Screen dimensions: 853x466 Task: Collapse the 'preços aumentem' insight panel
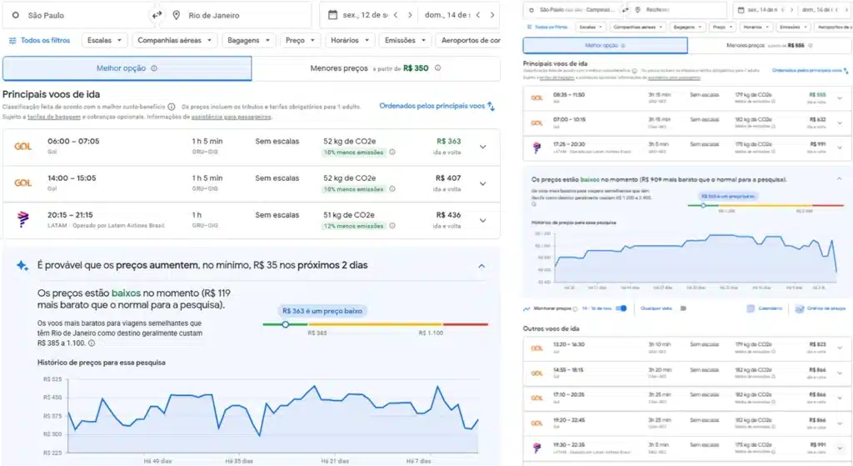coord(481,265)
